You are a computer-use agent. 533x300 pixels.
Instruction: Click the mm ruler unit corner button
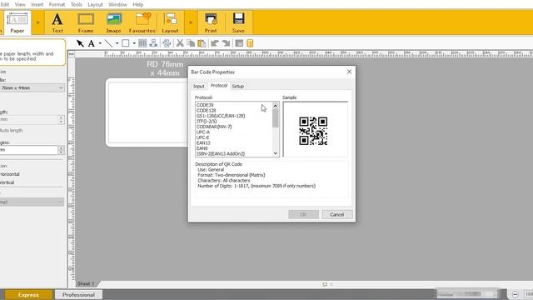[71, 54]
